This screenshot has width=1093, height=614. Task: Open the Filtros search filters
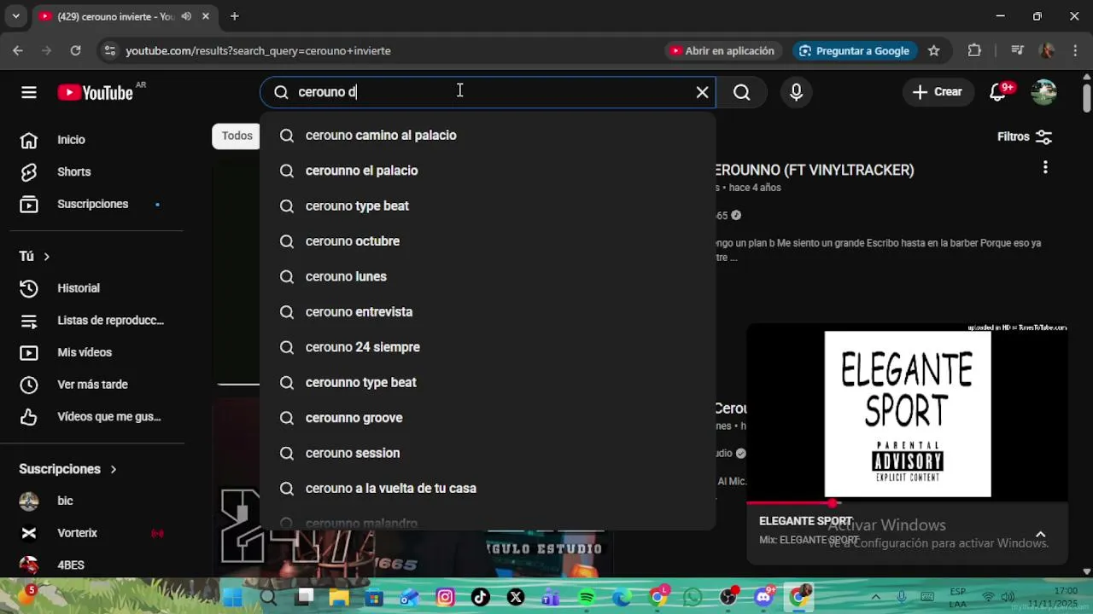pos(1025,136)
